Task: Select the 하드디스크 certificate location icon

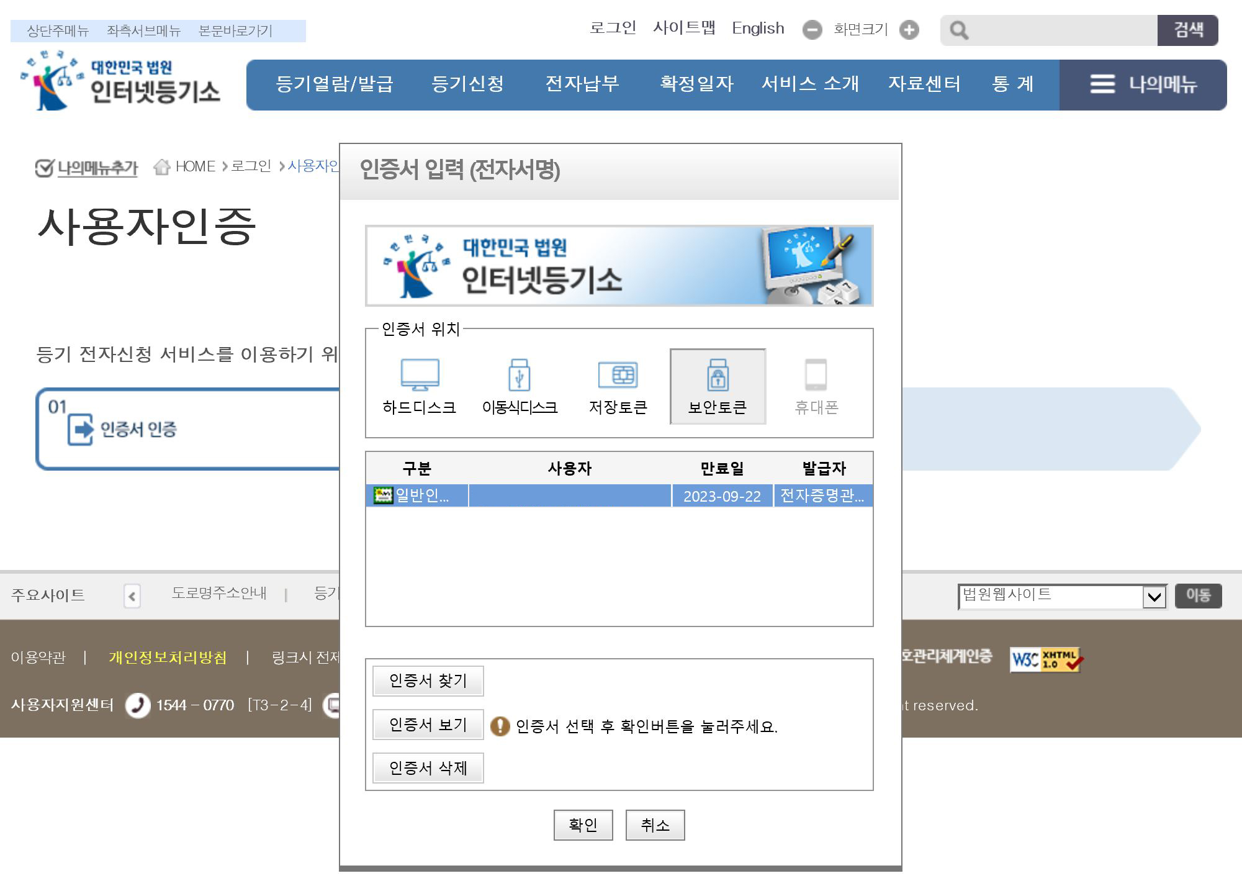Action: [420, 375]
